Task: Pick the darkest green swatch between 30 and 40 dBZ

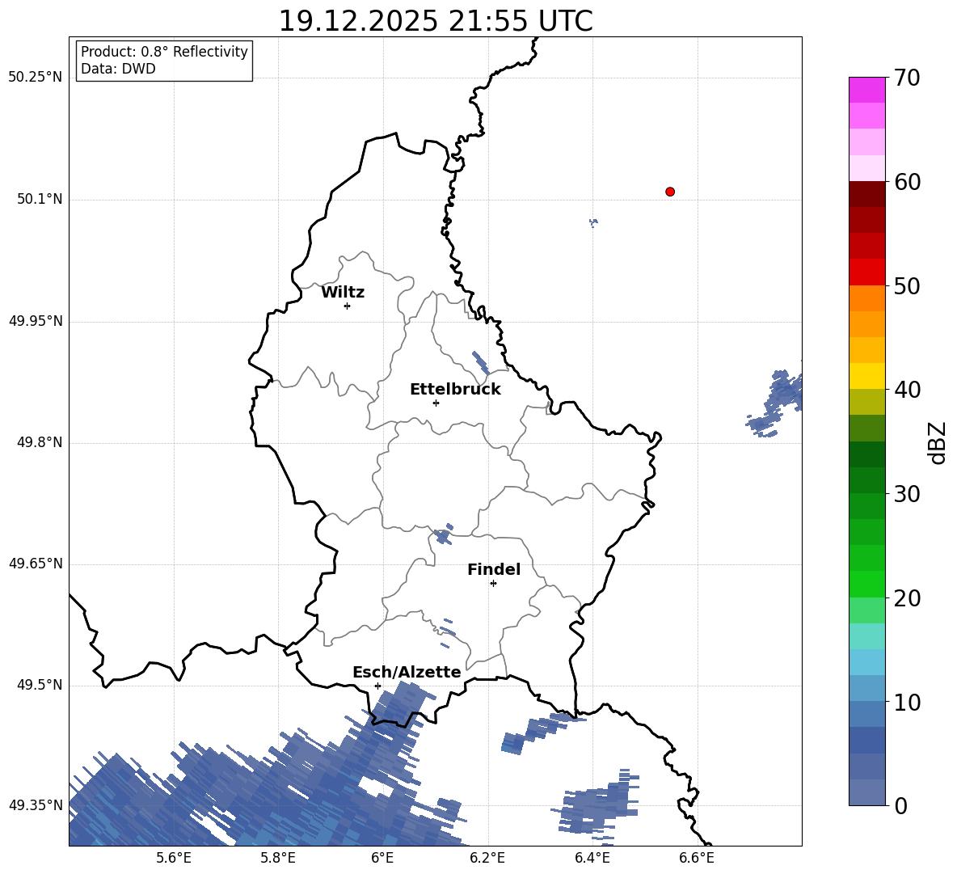Action: click(867, 454)
